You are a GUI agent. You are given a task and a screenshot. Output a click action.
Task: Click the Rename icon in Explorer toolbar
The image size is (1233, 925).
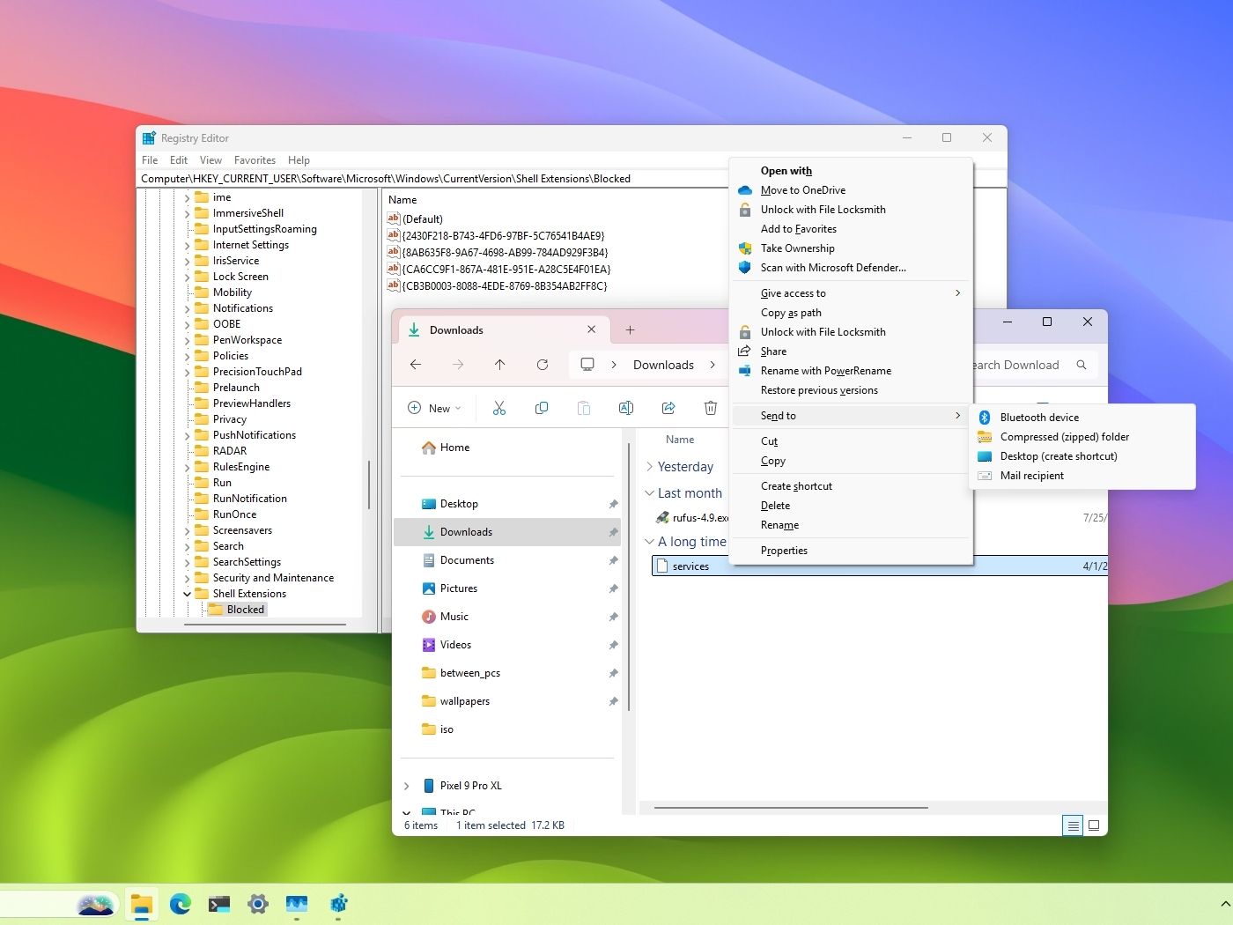(x=626, y=408)
